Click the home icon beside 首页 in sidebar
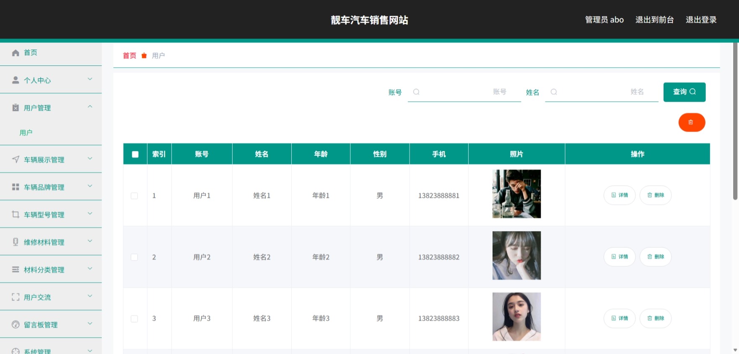Screen dimensions: 739x354 coord(16,53)
